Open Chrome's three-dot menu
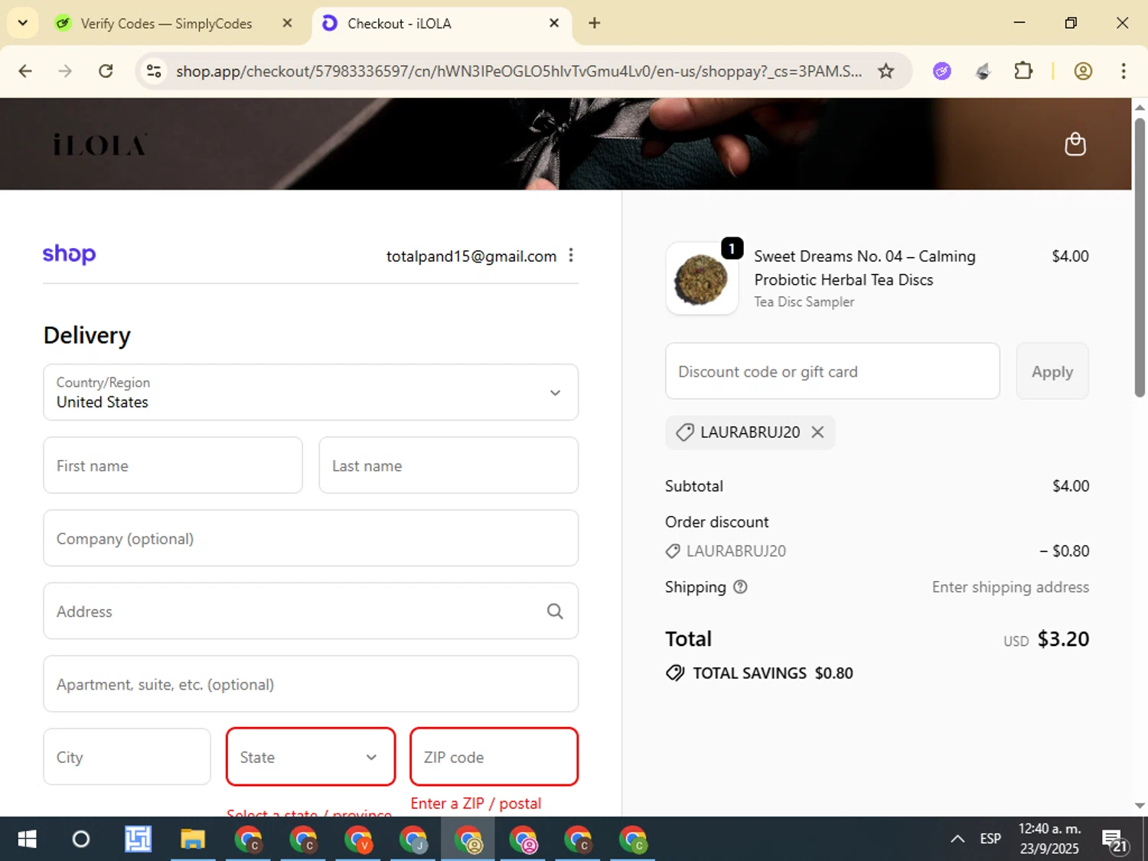The image size is (1148, 861). 1124,71
